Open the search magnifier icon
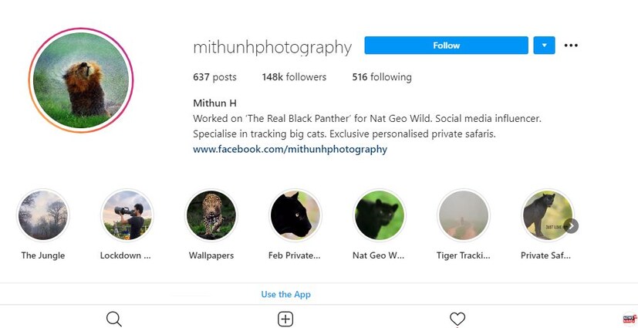638x328 pixels. 114,319
